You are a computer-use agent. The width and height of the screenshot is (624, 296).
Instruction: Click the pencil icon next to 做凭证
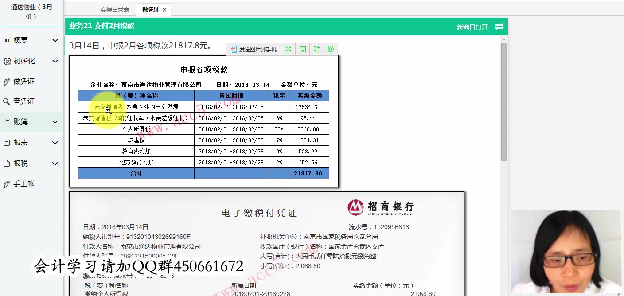pyautogui.click(x=7, y=81)
